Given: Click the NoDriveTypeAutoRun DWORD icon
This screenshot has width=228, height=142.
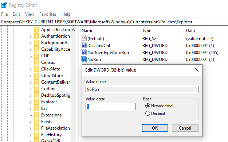Looking at the screenshot, I should (x=84, y=52).
